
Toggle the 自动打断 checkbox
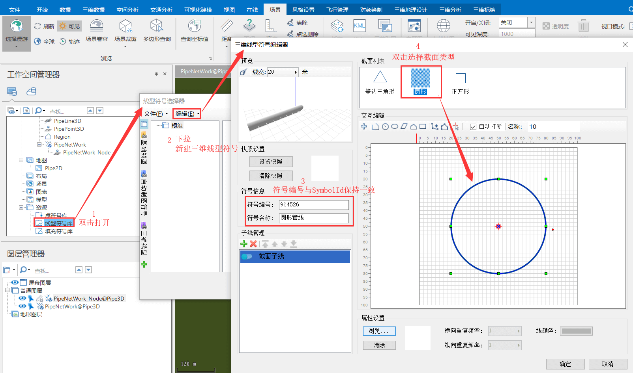pyautogui.click(x=473, y=127)
